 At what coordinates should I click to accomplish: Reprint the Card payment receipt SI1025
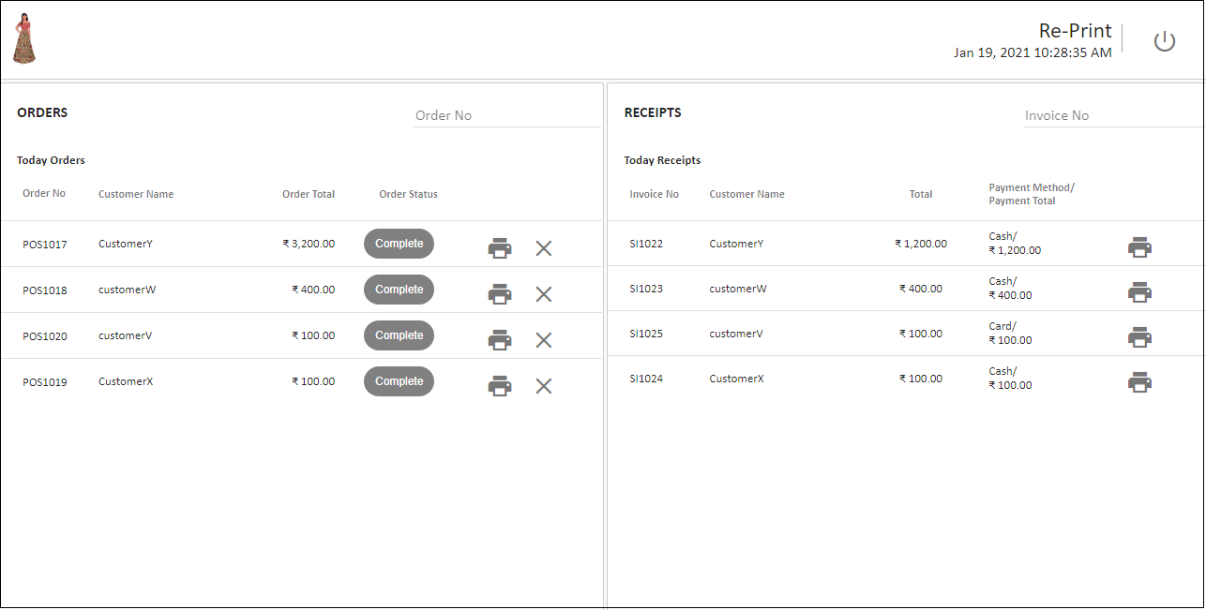click(x=1139, y=336)
